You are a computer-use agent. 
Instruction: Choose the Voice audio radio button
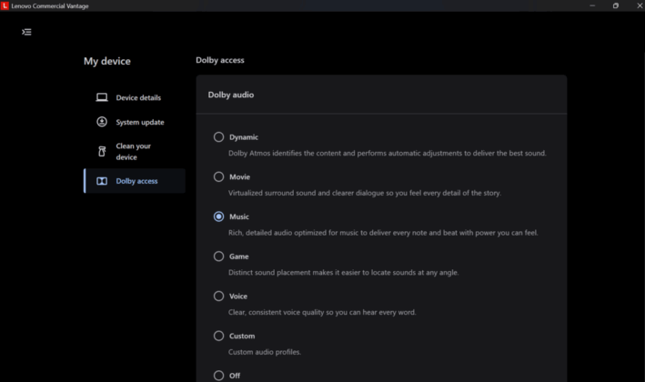(219, 297)
